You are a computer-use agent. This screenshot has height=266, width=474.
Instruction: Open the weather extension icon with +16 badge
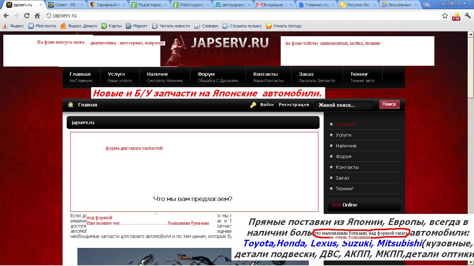pyautogui.click(x=456, y=16)
